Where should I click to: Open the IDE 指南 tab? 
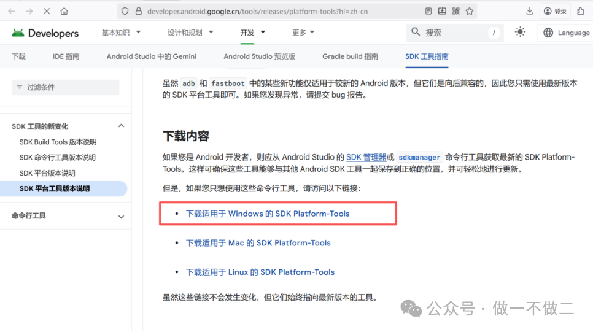[66, 56]
